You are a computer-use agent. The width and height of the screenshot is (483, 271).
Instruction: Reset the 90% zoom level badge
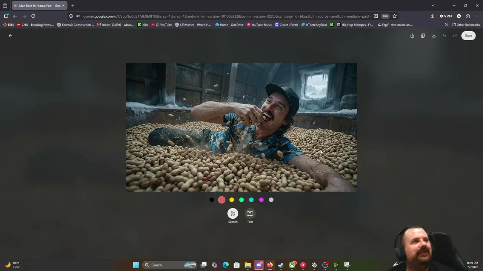[x=385, y=16]
